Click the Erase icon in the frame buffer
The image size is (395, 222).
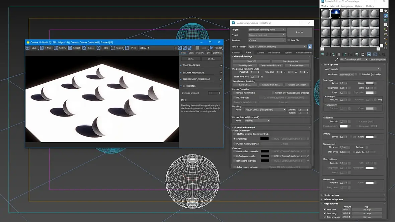click(85, 48)
